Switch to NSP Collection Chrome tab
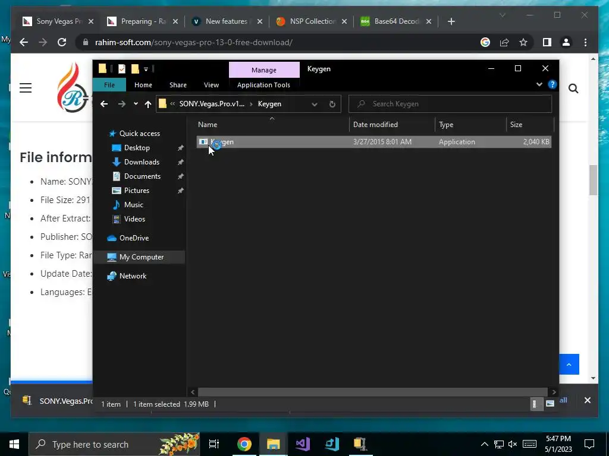The height and width of the screenshot is (456, 609). point(312,21)
